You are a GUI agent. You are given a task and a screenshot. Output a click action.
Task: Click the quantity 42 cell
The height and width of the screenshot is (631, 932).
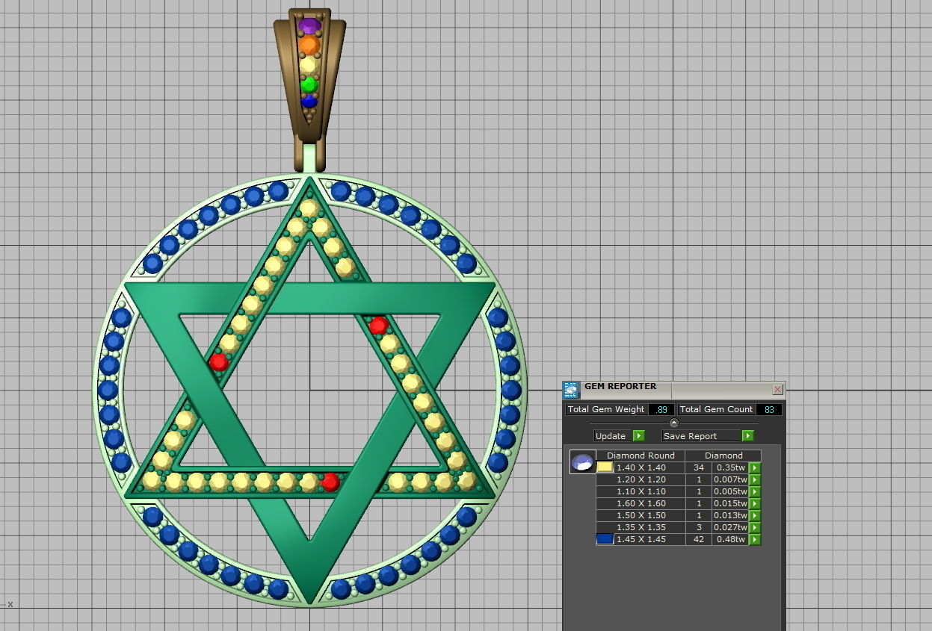699,539
